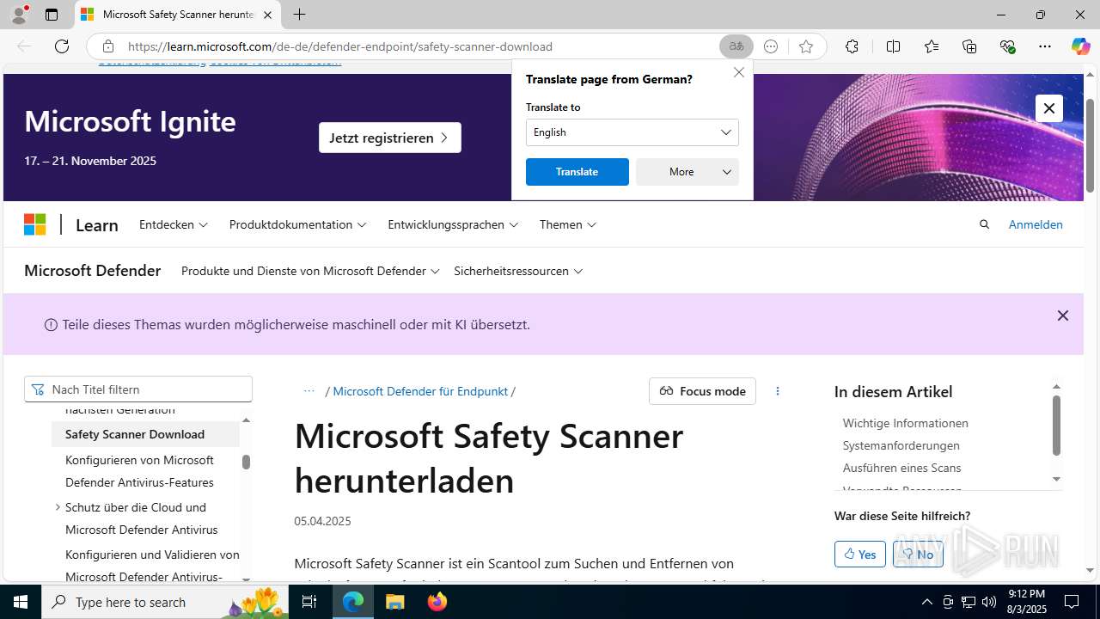Image resolution: width=1100 pixels, height=619 pixels.
Task: Jump to Wichtige Informationen section
Action: (905, 423)
